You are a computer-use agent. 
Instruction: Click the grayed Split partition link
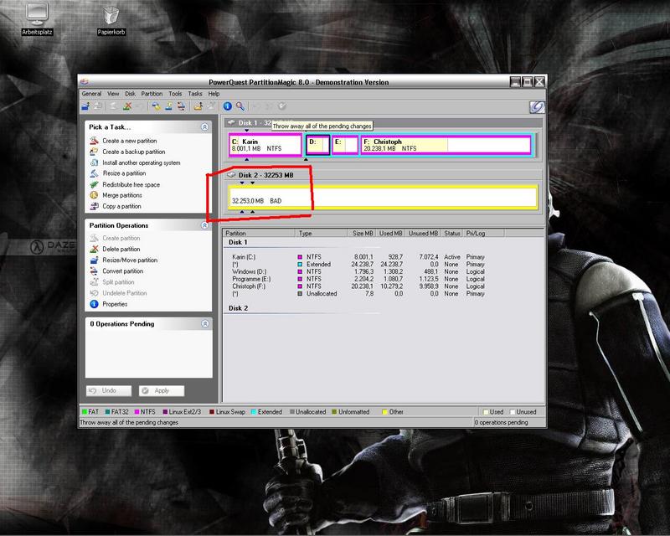click(x=118, y=282)
